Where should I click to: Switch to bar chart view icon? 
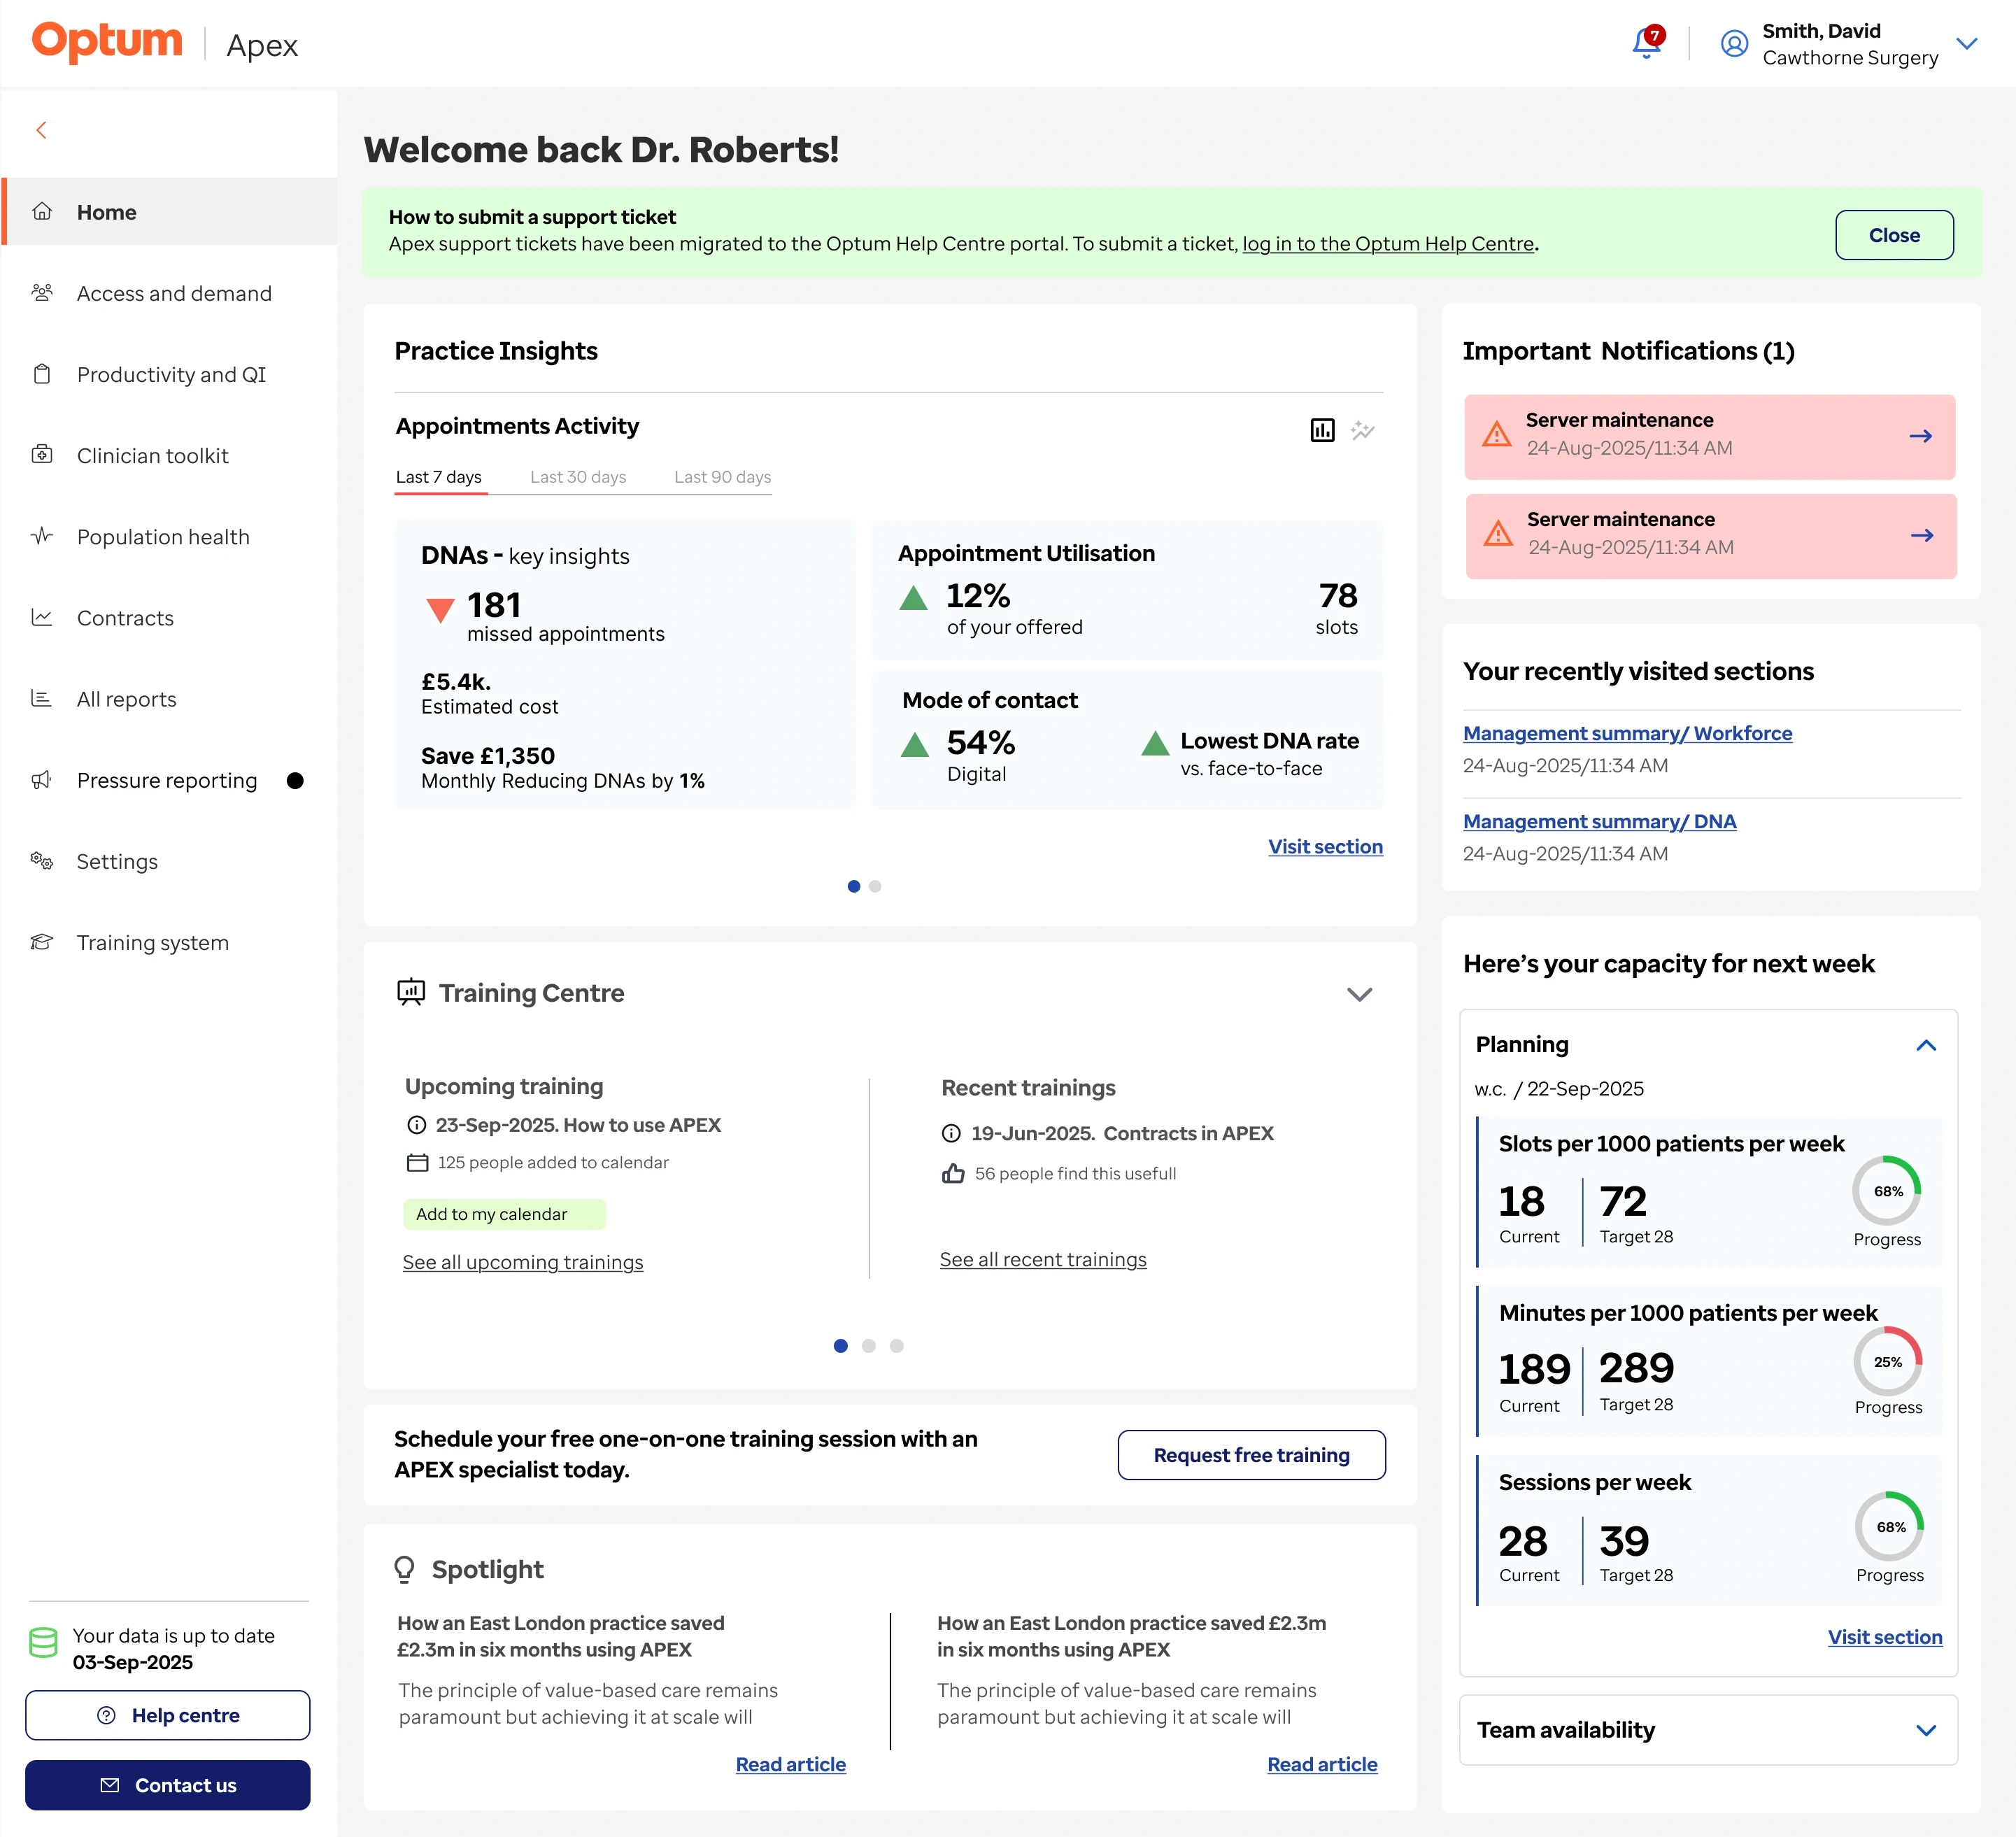click(1322, 431)
